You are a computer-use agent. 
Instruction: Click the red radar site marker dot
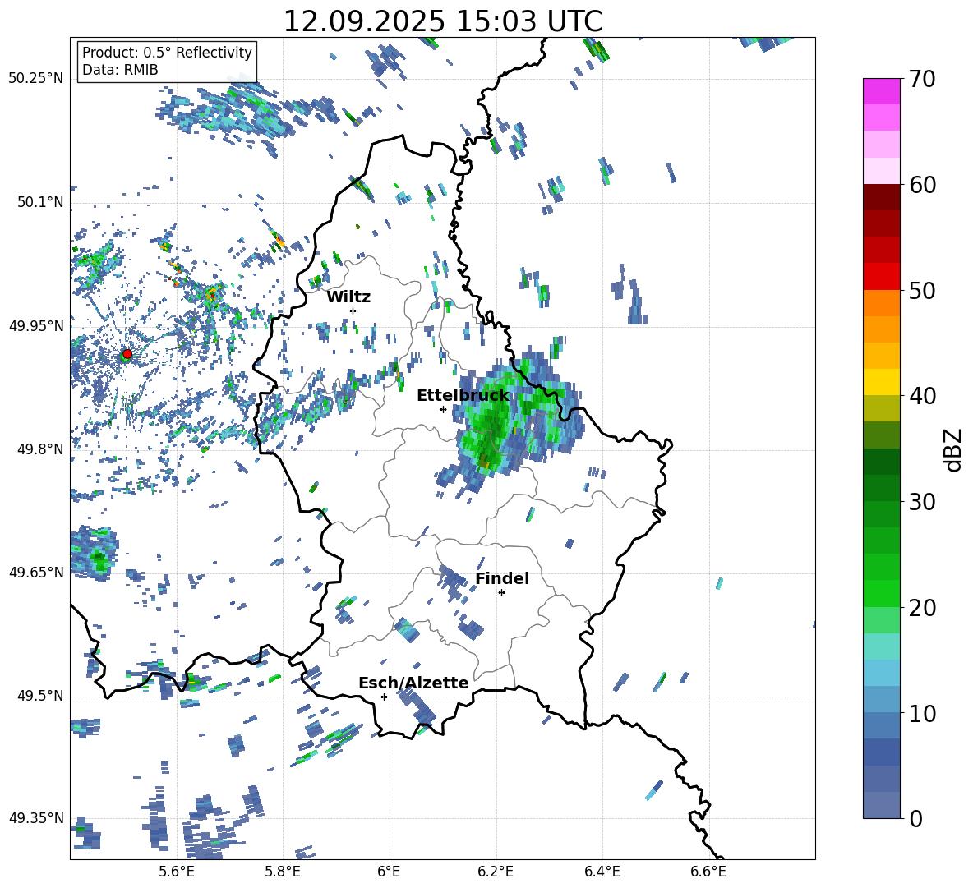point(127,354)
